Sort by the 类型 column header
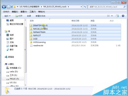The height and width of the screenshot is (96, 128). pos(92,21)
